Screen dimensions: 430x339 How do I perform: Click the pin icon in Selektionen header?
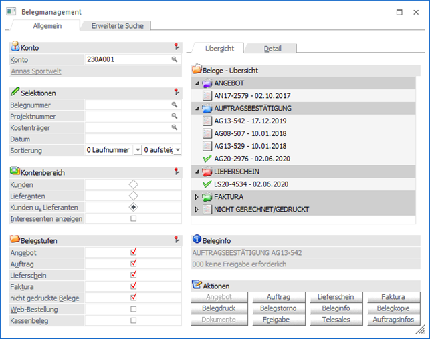[177, 92]
